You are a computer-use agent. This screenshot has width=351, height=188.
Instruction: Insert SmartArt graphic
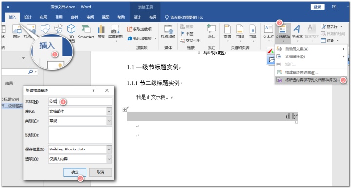click(x=86, y=32)
